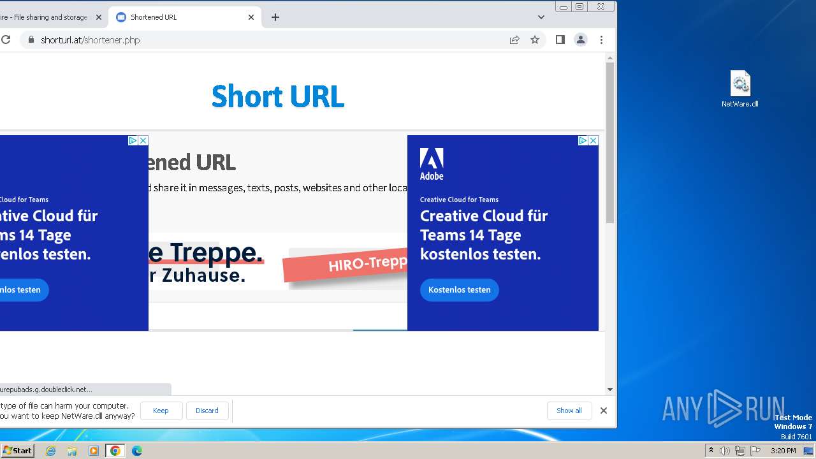Reload the page in Chrome
This screenshot has width=816, height=459.
(6, 40)
